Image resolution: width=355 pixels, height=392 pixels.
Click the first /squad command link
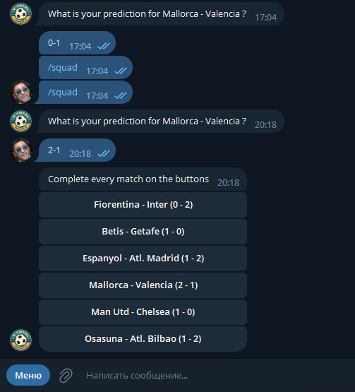pyautogui.click(x=63, y=68)
